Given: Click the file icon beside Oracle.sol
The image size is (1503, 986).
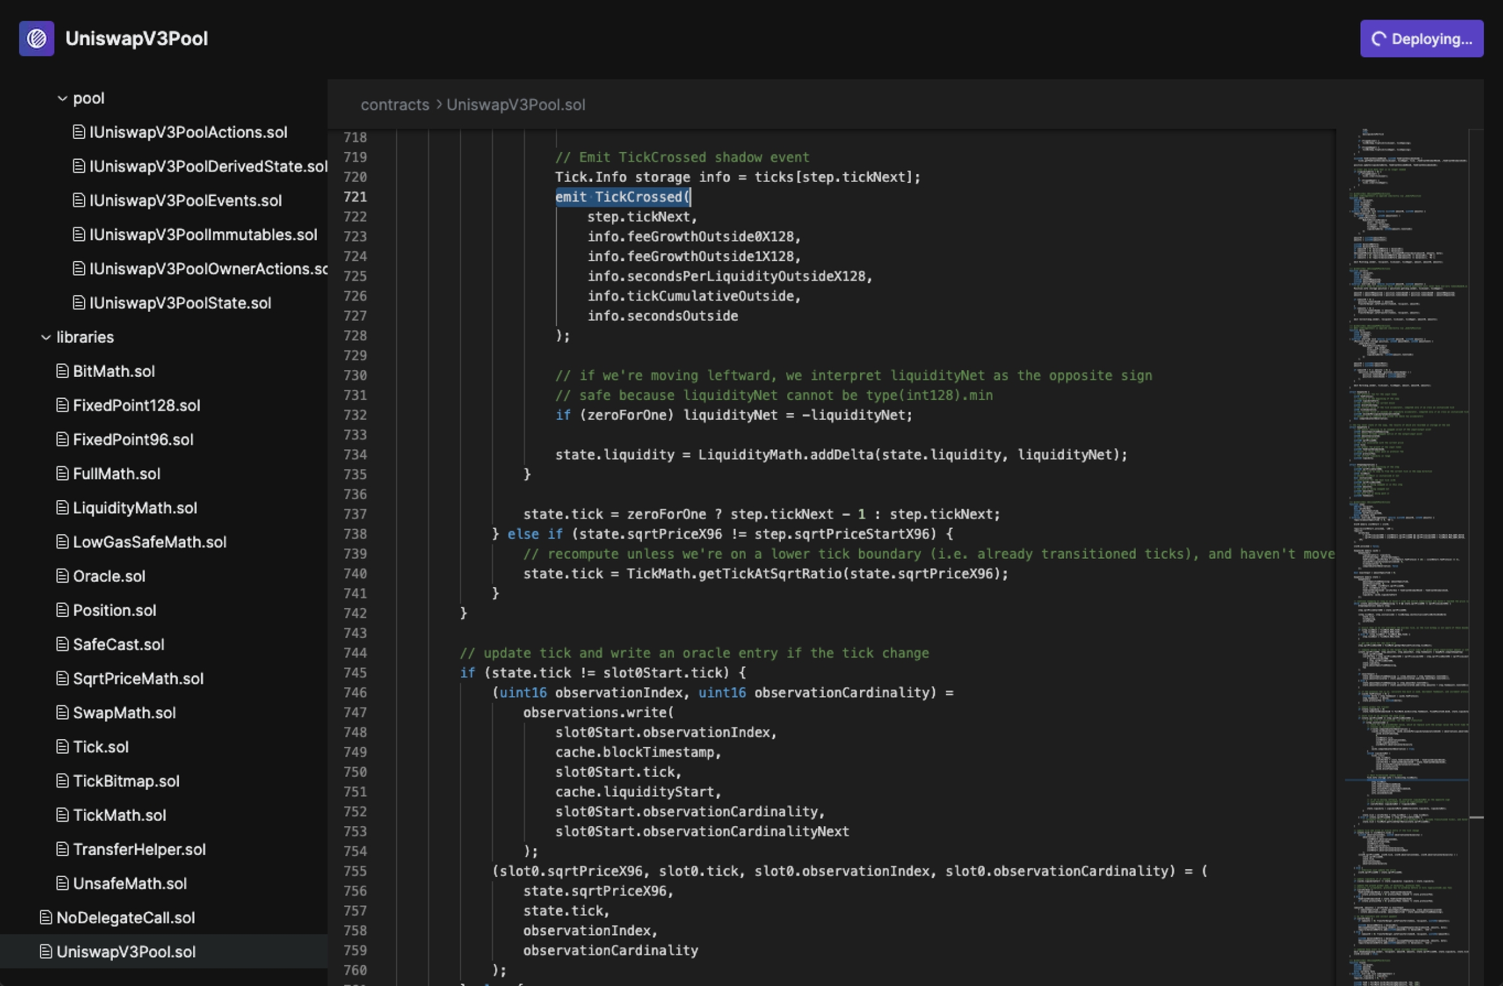Looking at the screenshot, I should (62, 576).
